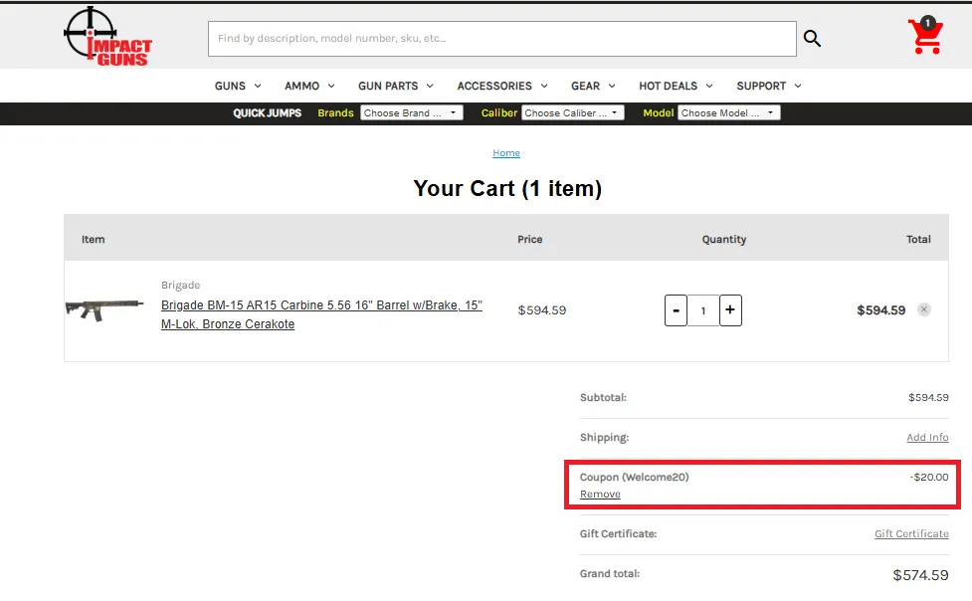Open the GEAR menu
Image resolution: width=972 pixels, height=601 pixels.
593,86
